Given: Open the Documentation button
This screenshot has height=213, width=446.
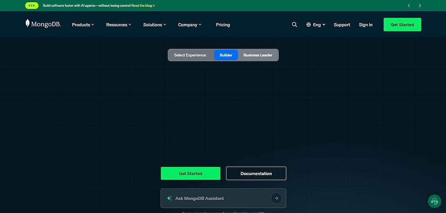Looking at the screenshot, I should pos(256,173).
